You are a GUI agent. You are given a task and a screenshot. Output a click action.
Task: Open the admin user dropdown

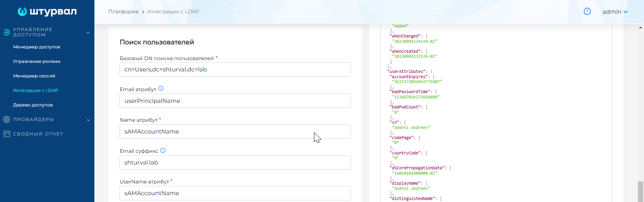pos(615,12)
